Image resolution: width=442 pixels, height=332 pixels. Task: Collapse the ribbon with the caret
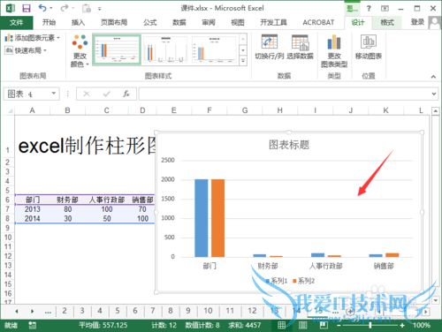(433, 77)
